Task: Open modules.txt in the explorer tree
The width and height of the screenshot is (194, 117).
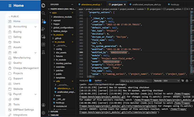Action: (x=62, y=106)
